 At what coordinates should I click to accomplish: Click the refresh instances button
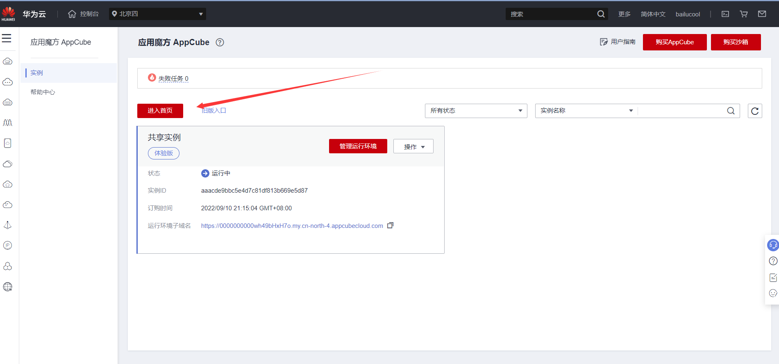click(755, 111)
